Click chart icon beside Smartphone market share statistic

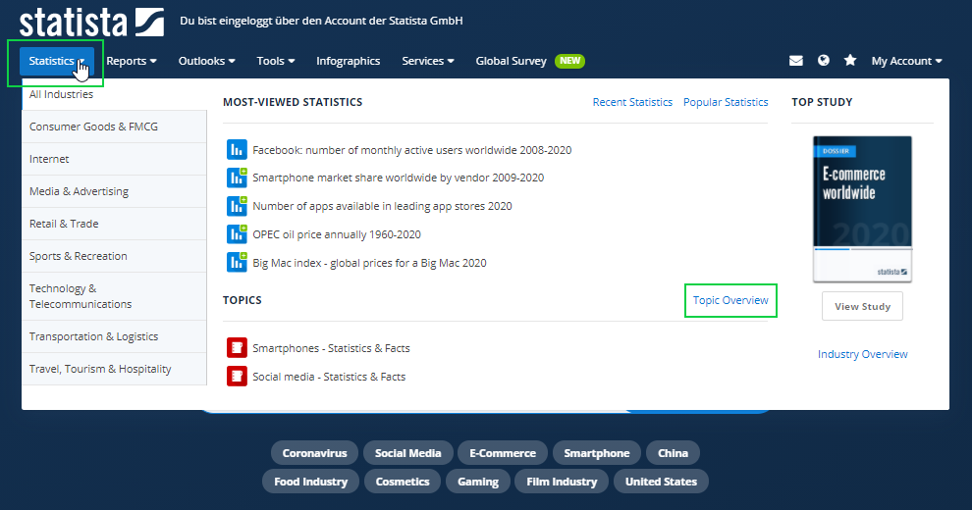tap(237, 178)
